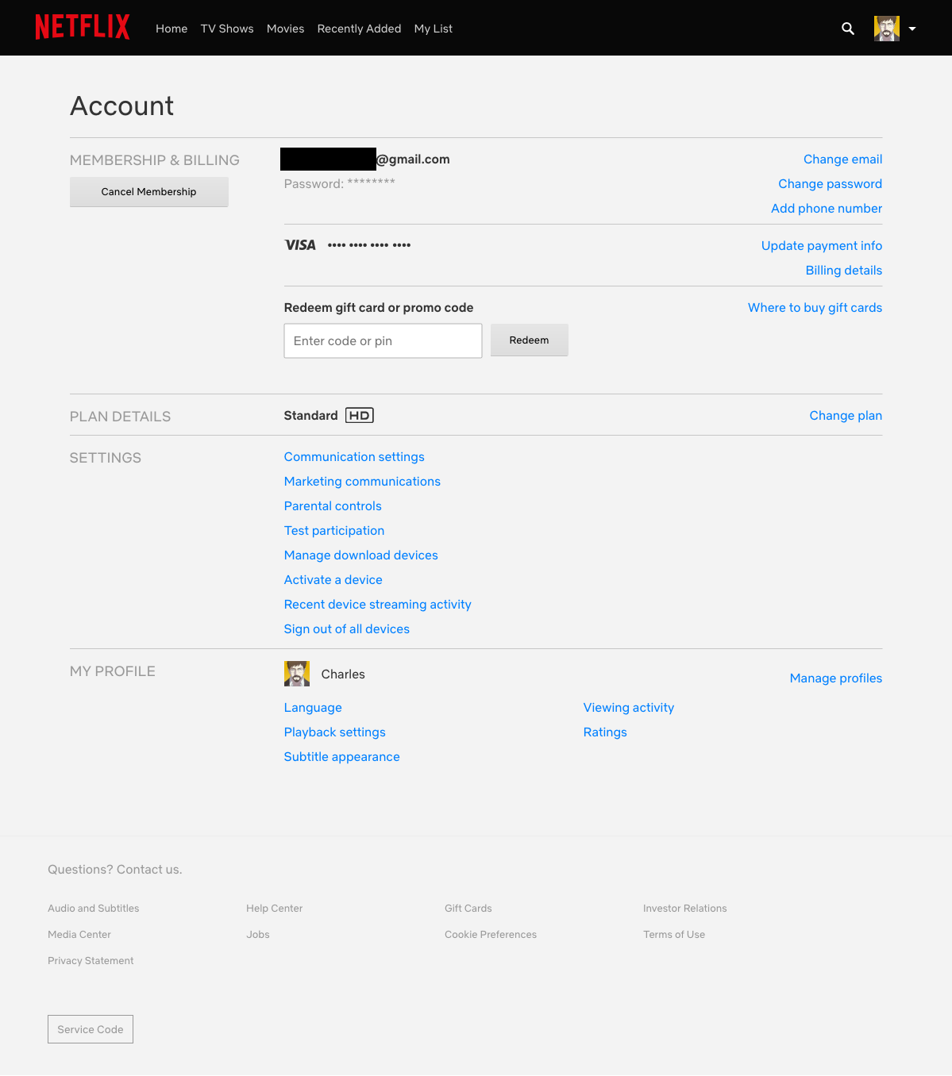Open Recently Added in navigation
Screen dimensions: 952x1076
[359, 29]
